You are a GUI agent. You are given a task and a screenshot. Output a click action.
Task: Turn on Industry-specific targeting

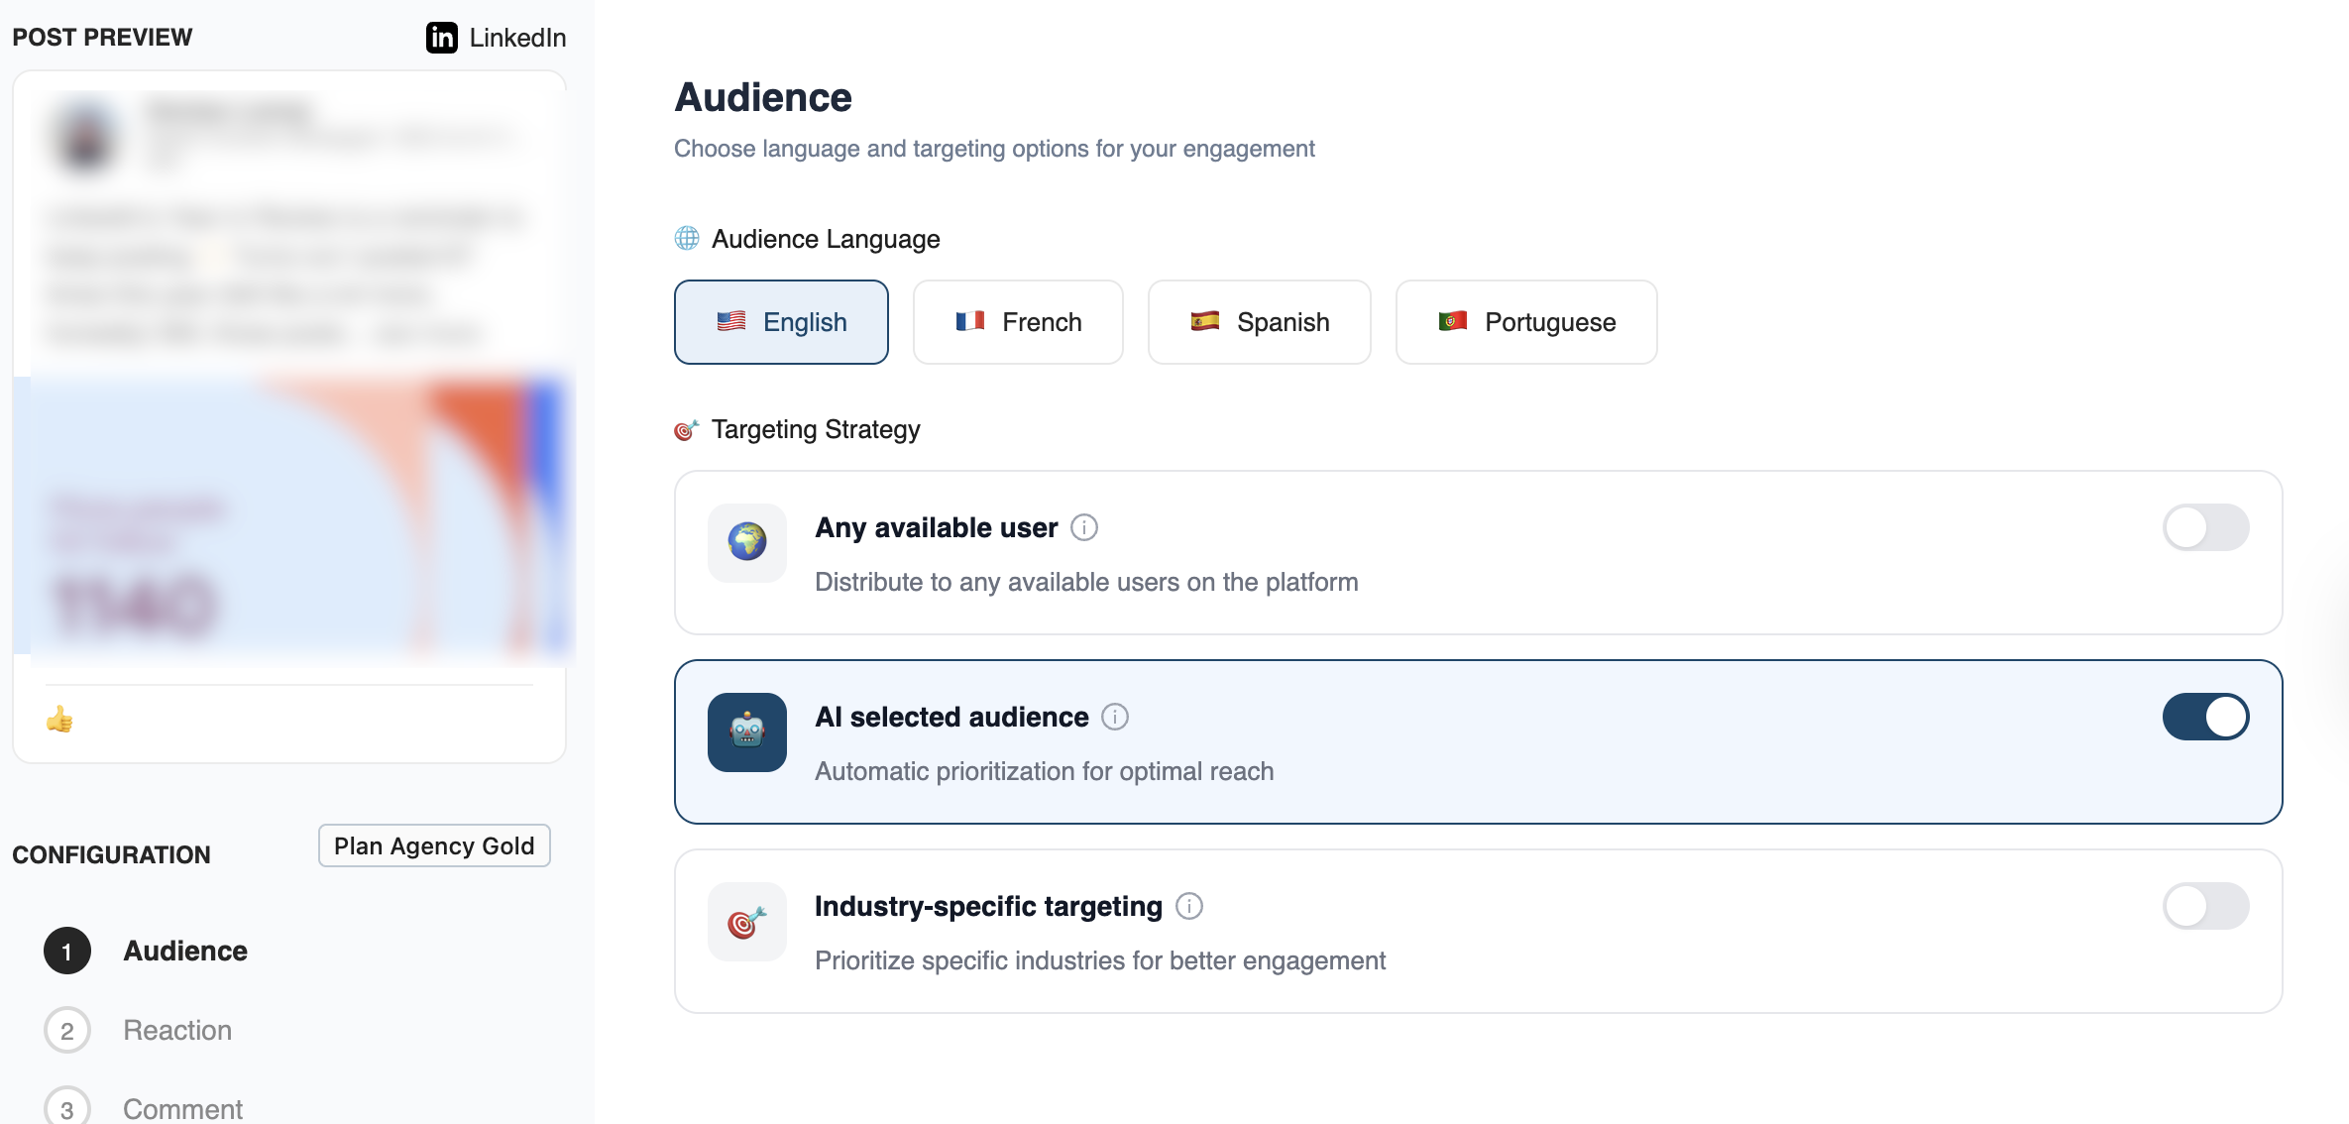pos(2205,906)
